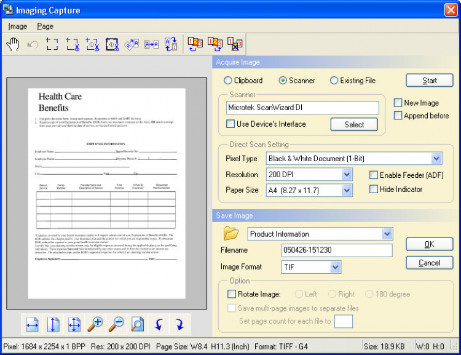Viewport: 461px width, 355px height.
Task: Open the Resolution dropdown
Action: 347,175
